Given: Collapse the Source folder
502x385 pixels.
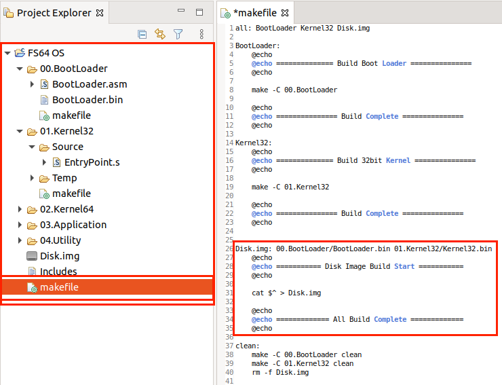Looking at the screenshot, I should [32, 147].
